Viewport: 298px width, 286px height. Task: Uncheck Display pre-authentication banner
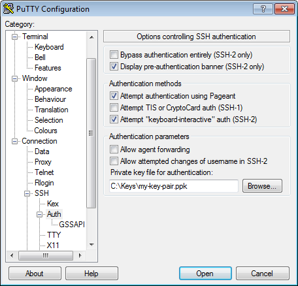coord(114,67)
